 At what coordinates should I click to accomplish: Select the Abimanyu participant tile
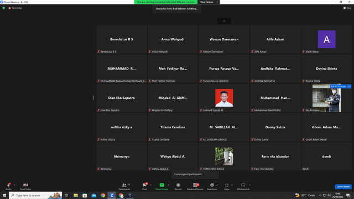pyautogui.click(x=122, y=156)
